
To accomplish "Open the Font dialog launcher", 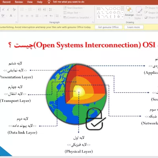I will (x=17, y=22).
